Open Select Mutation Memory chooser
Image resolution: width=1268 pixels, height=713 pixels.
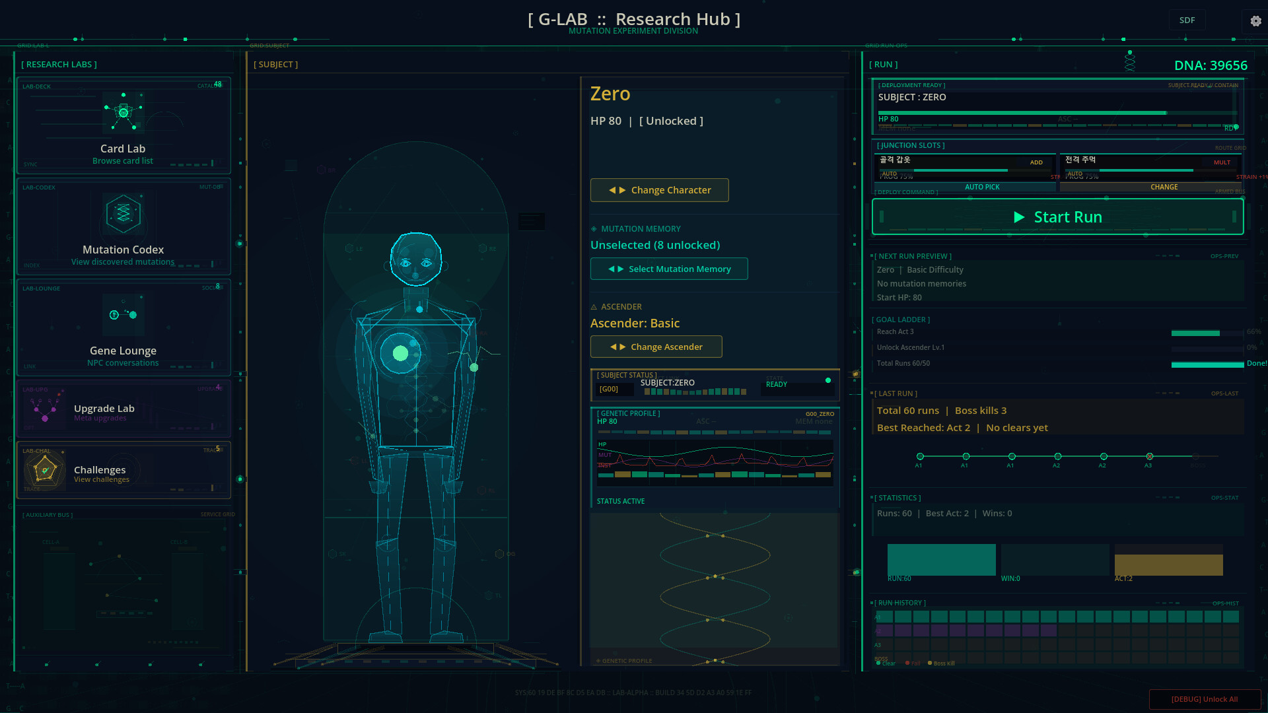[x=669, y=269]
